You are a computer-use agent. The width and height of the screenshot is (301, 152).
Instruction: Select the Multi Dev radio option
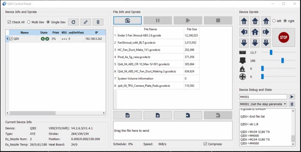click(x=29, y=22)
